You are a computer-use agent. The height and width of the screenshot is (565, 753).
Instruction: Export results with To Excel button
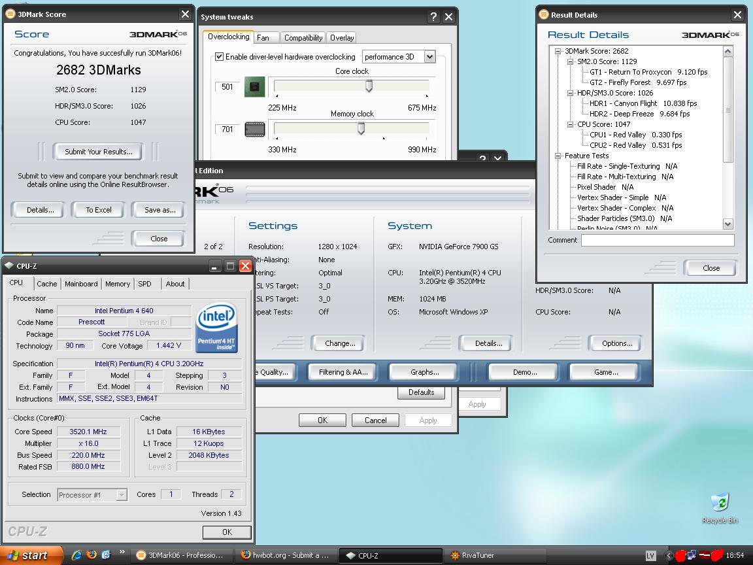99,210
